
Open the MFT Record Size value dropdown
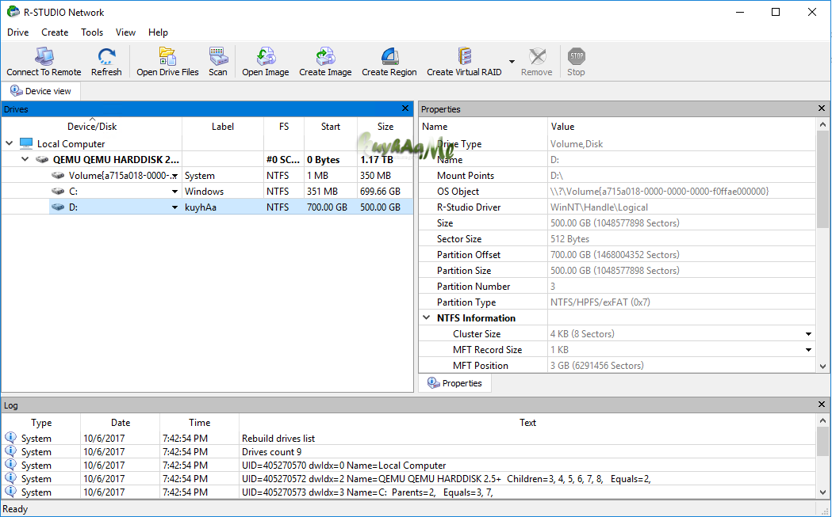click(808, 350)
